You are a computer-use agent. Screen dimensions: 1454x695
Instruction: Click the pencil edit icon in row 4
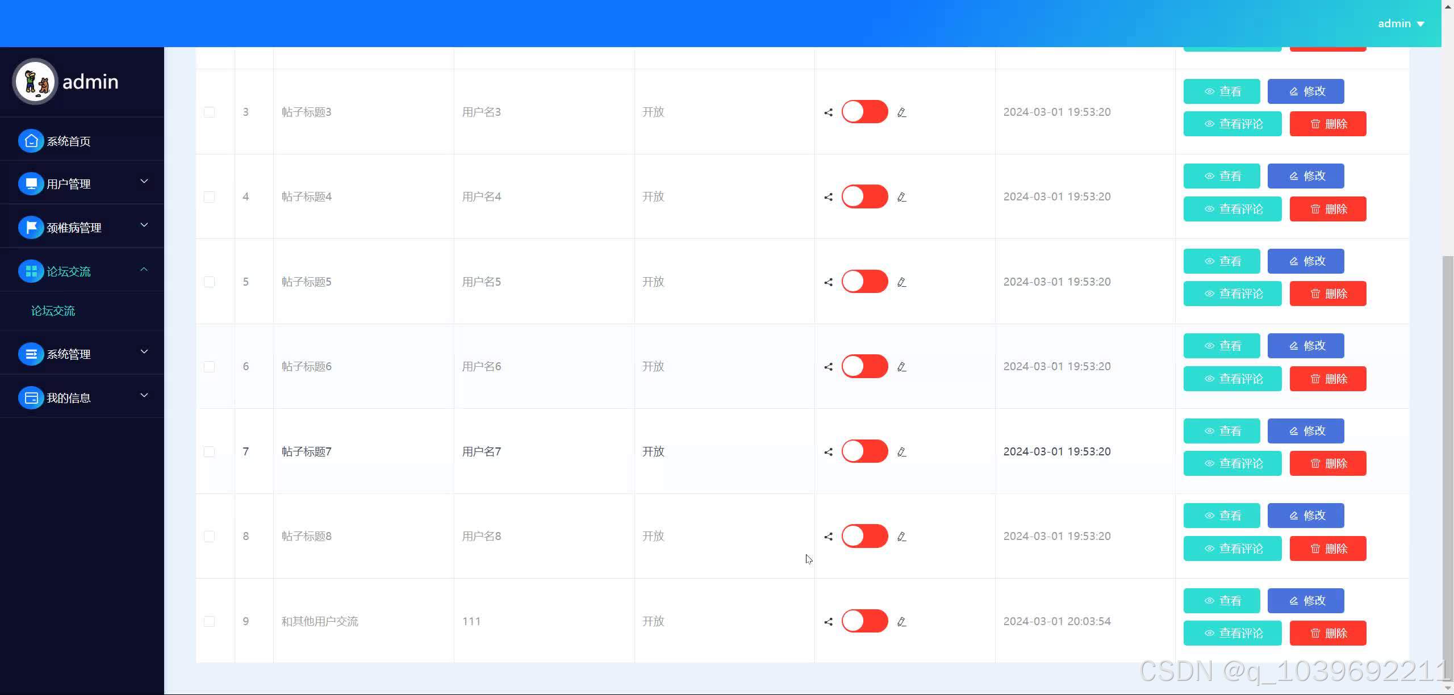(901, 197)
